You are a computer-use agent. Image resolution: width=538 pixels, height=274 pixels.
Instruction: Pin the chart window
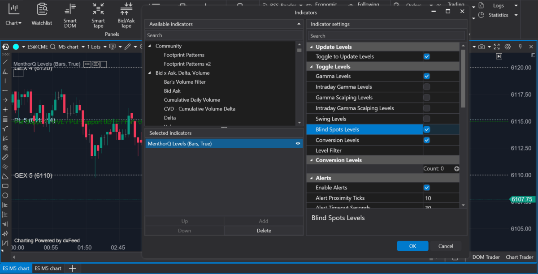(520, 46)
